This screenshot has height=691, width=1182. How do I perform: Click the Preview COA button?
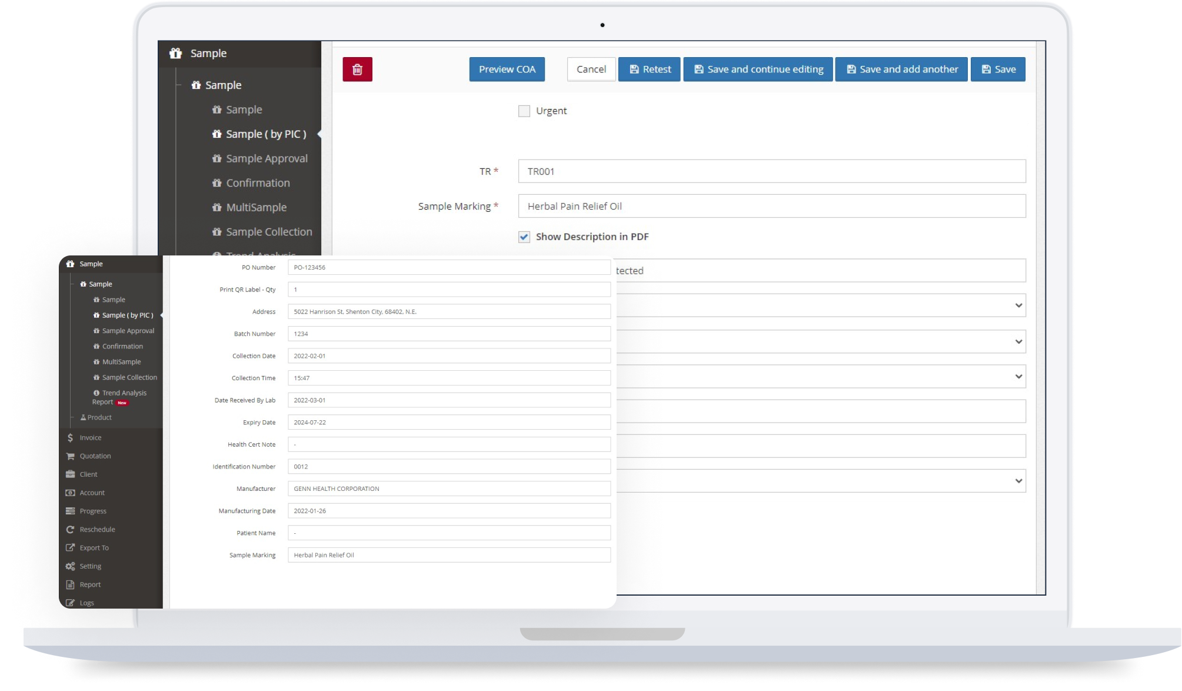tap(507, 69)
